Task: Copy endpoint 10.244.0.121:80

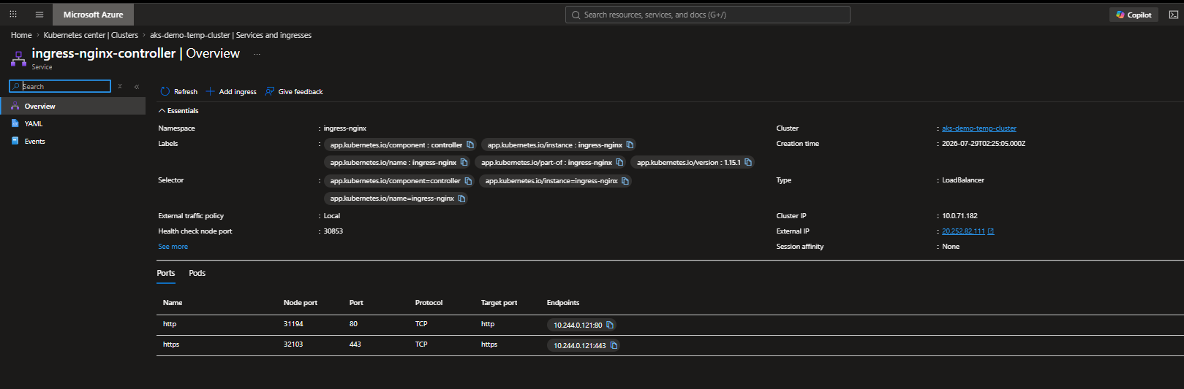Action: coord(610,325)
